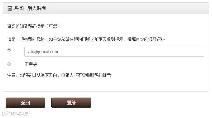
Task: Select the 不需要 radio button
Action: [x=9, y=64]
